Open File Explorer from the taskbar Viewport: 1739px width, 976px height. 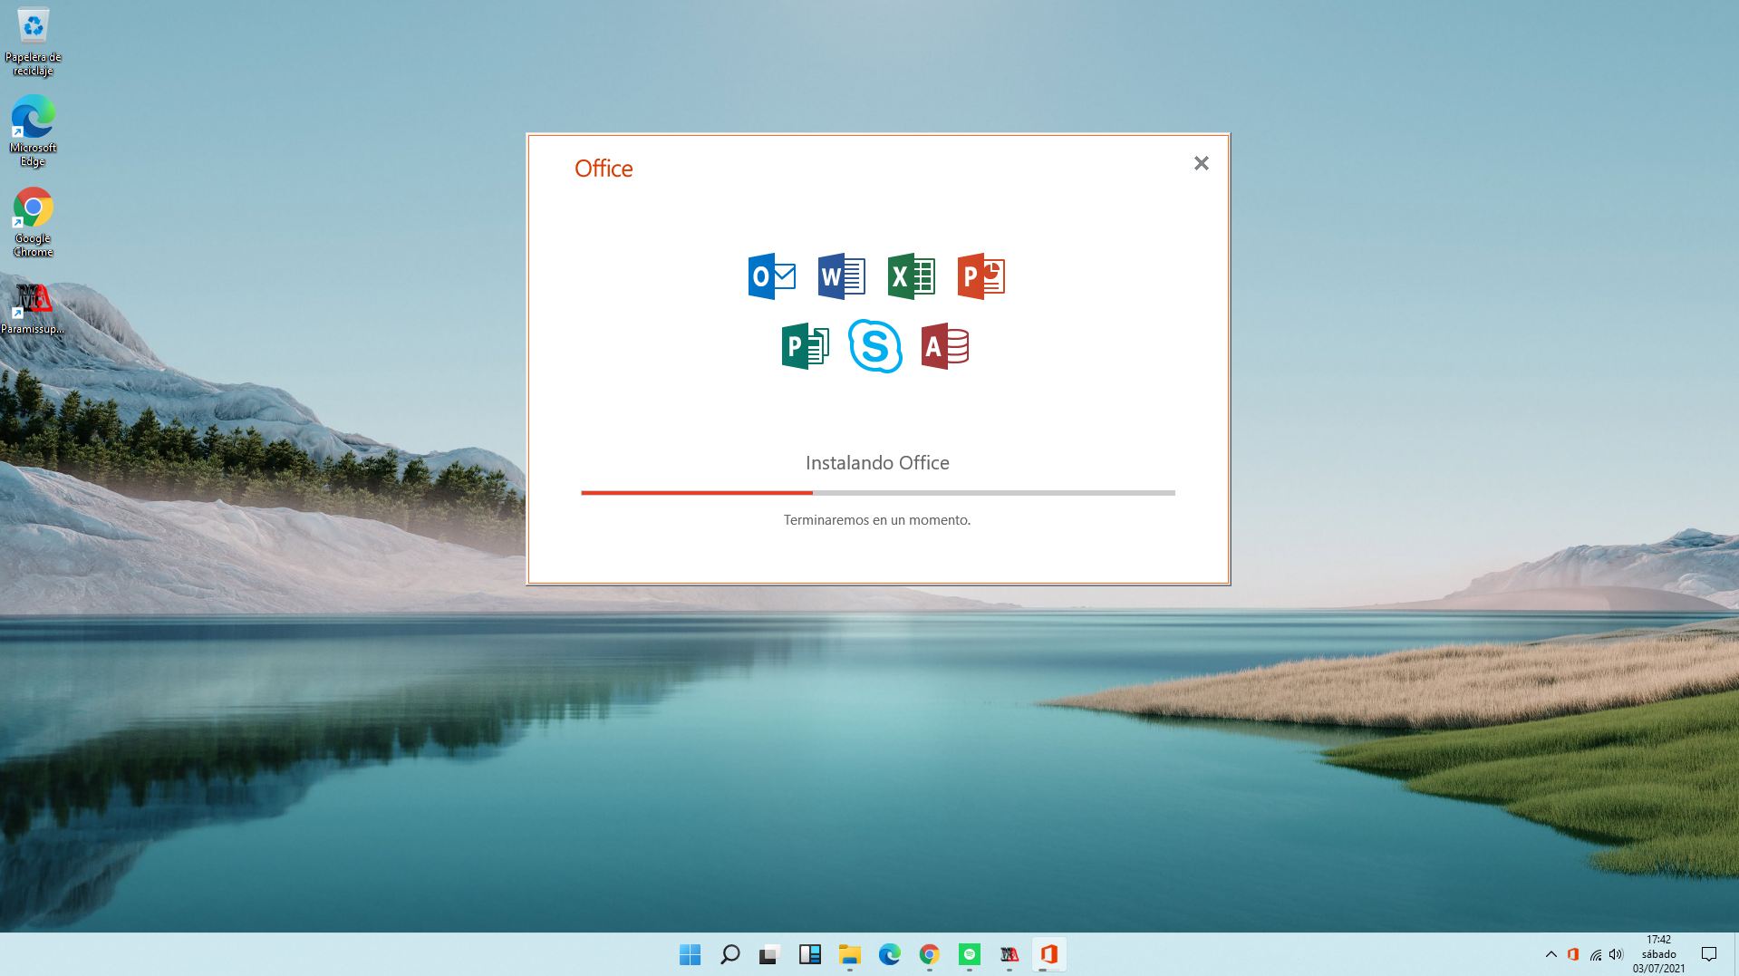click(x=849, y=954)
